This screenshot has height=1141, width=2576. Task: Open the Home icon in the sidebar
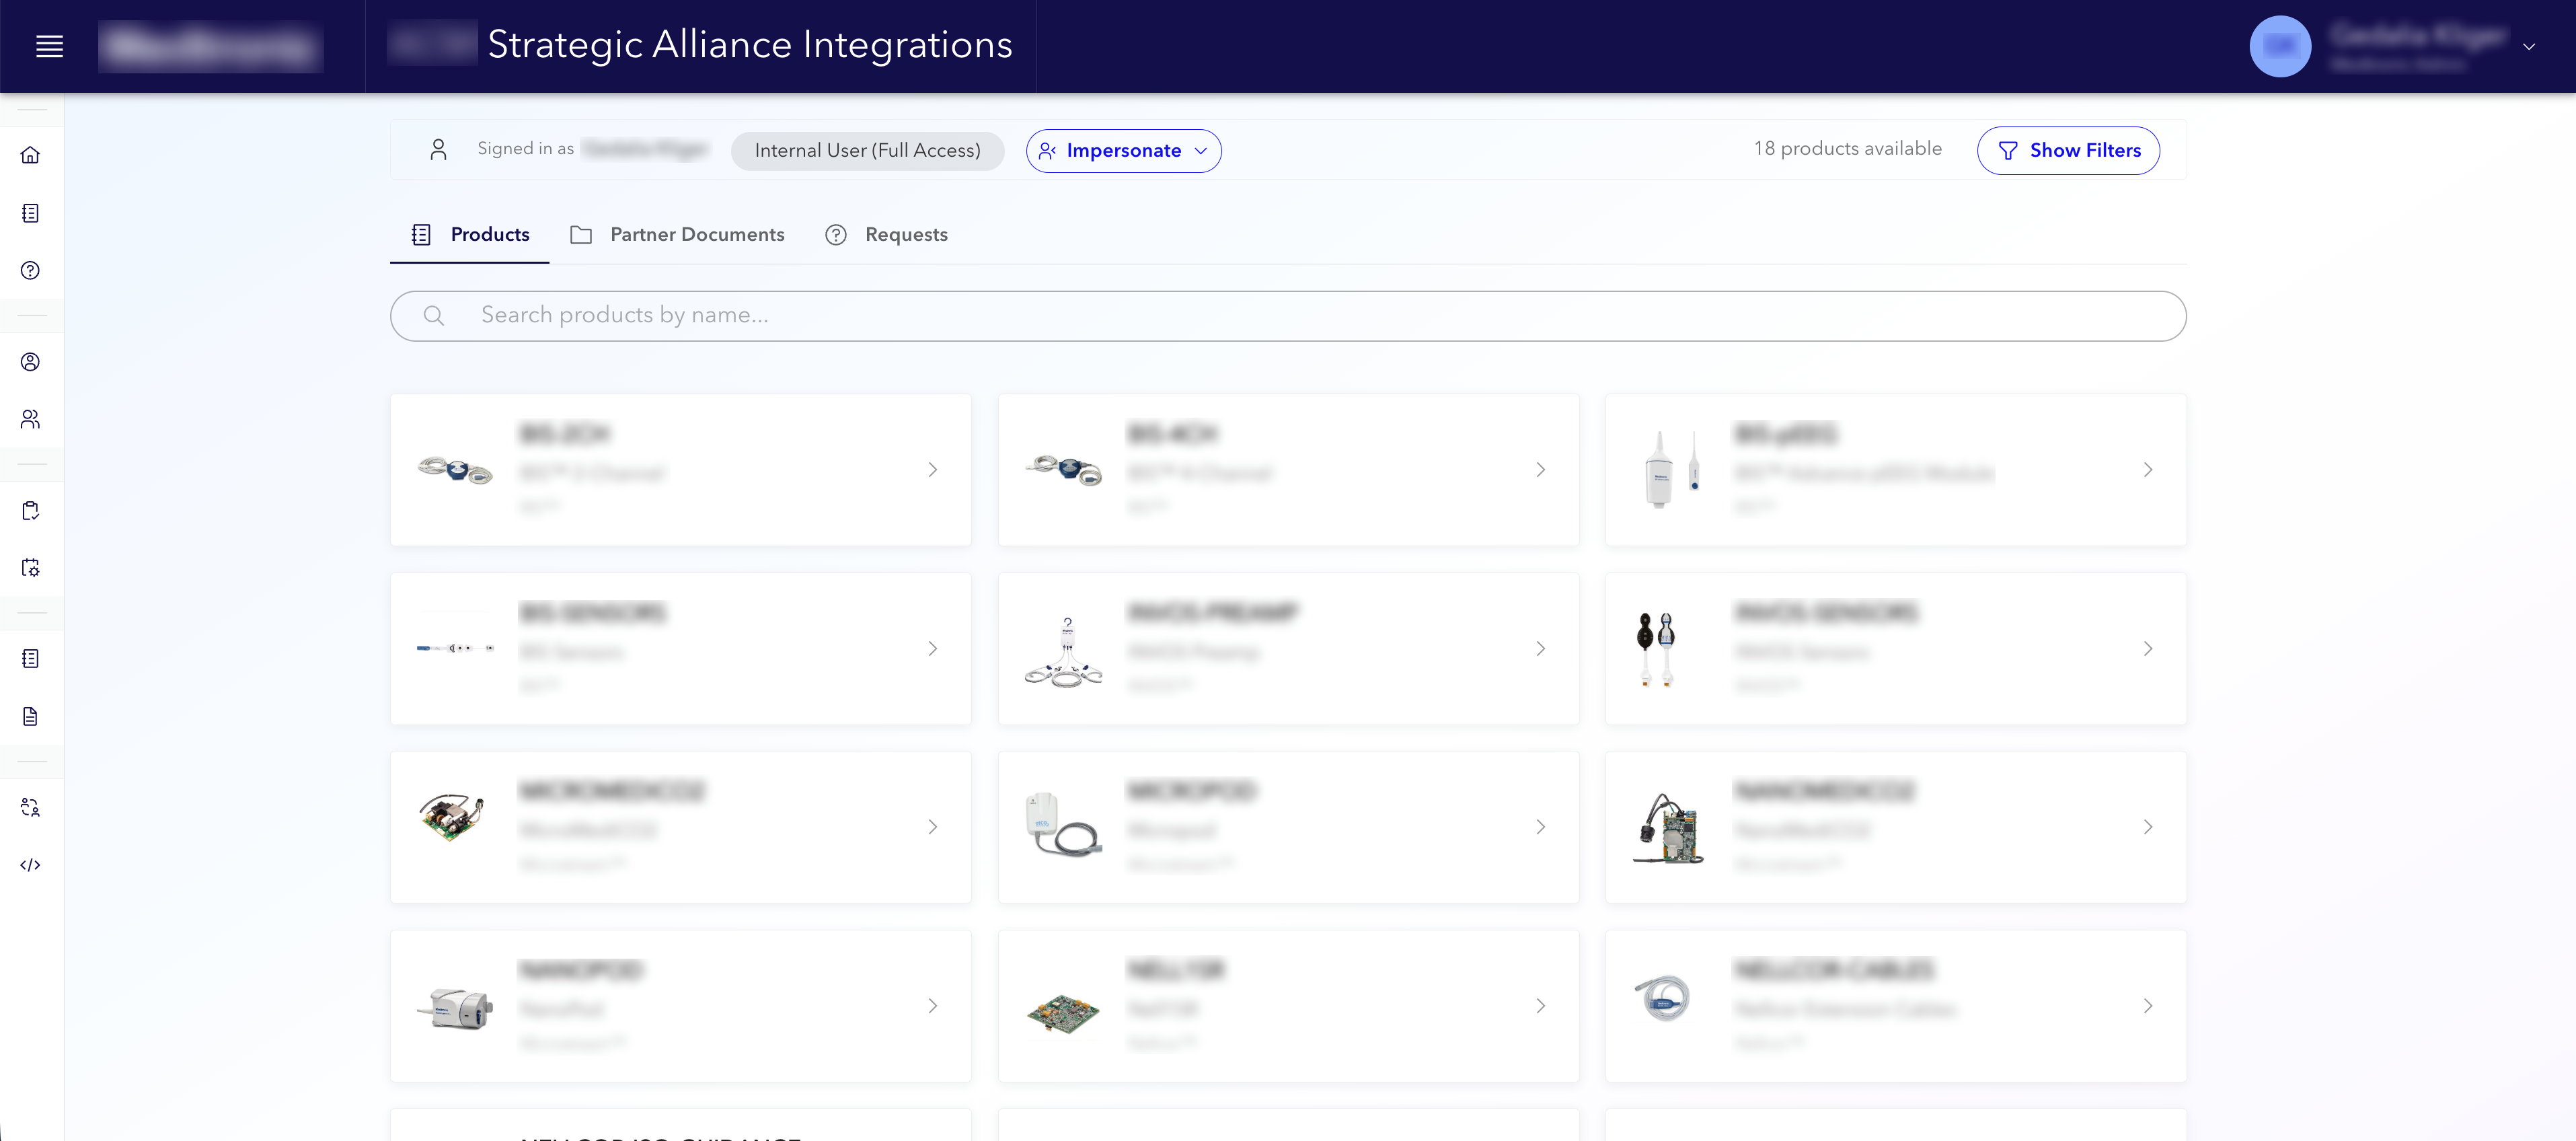coord(30,156)
